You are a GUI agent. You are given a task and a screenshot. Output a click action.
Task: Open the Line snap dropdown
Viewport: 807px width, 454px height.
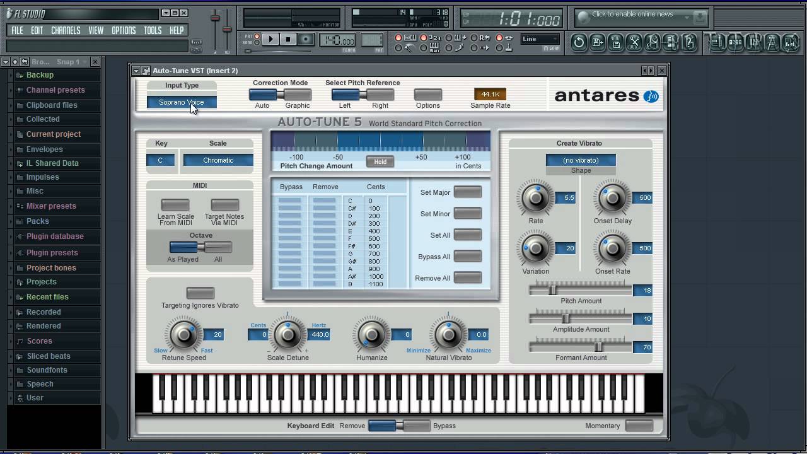(x=540, y=39)
